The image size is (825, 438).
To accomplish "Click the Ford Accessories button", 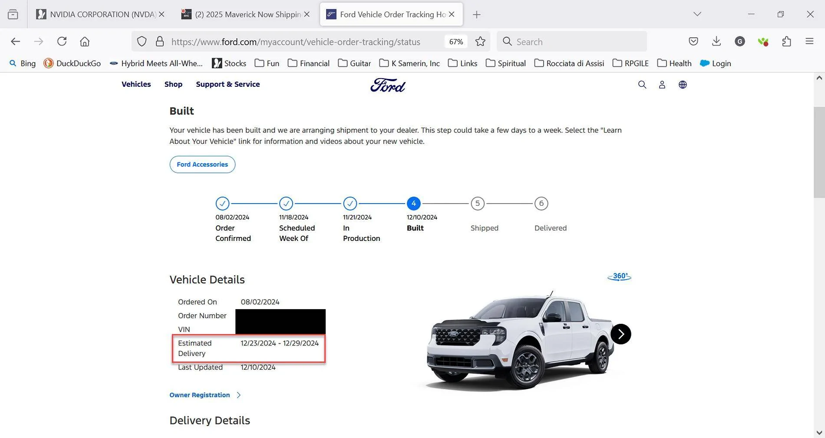I will tap(202, 165).
